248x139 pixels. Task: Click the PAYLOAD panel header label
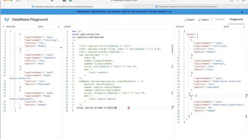pyautogui.click(x=11, y=27)
